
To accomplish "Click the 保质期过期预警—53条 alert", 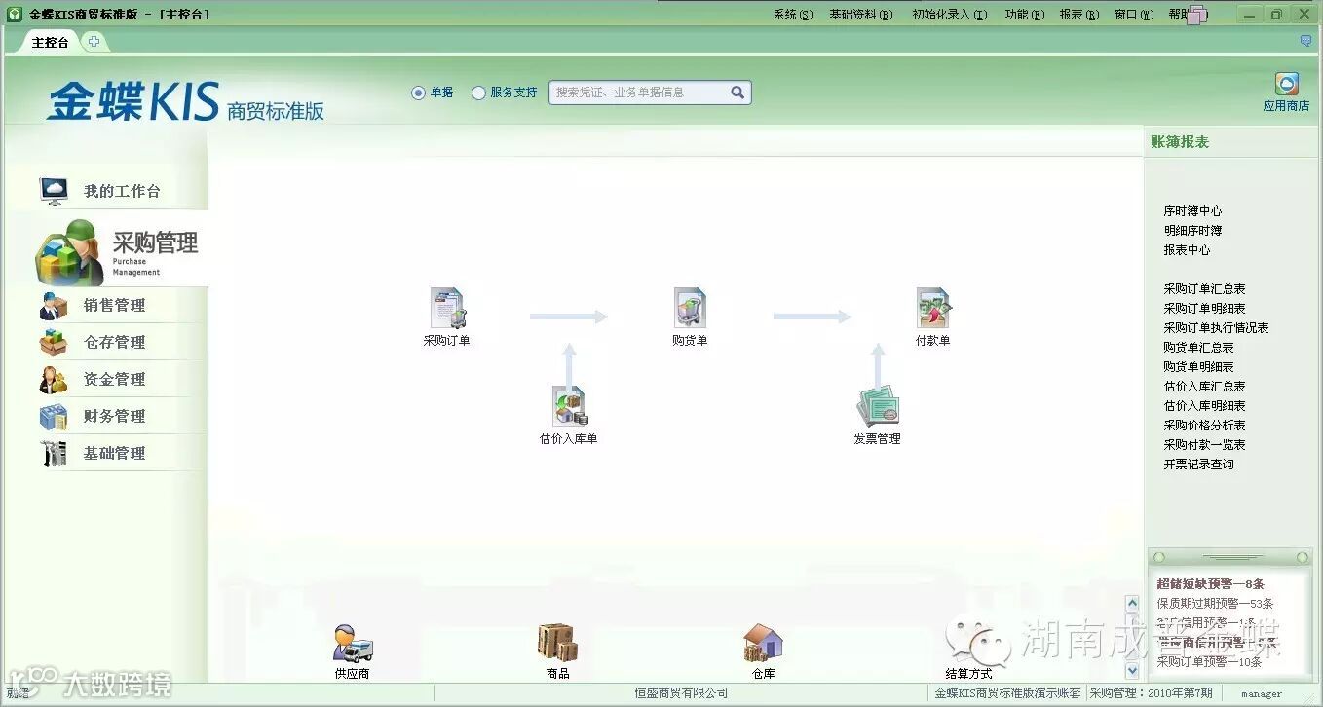I will (x=1215, y=604).
